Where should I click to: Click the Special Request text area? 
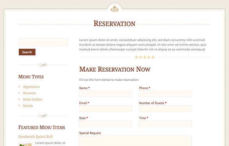point(136,141)
